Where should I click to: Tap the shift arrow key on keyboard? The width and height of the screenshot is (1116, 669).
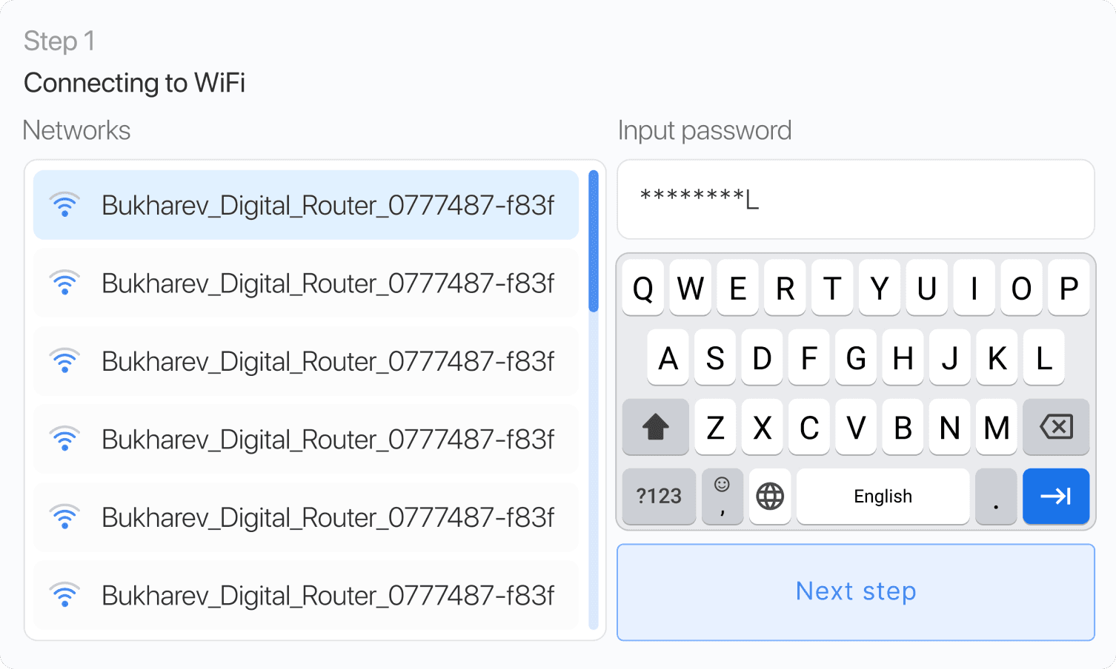point(656,427)
